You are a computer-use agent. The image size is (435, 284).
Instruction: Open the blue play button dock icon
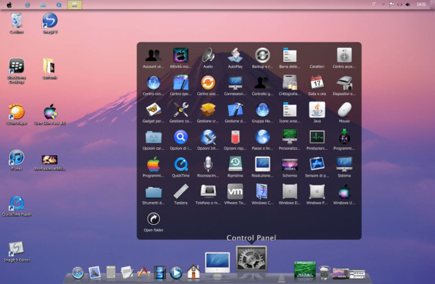click(x=176, y=272)
